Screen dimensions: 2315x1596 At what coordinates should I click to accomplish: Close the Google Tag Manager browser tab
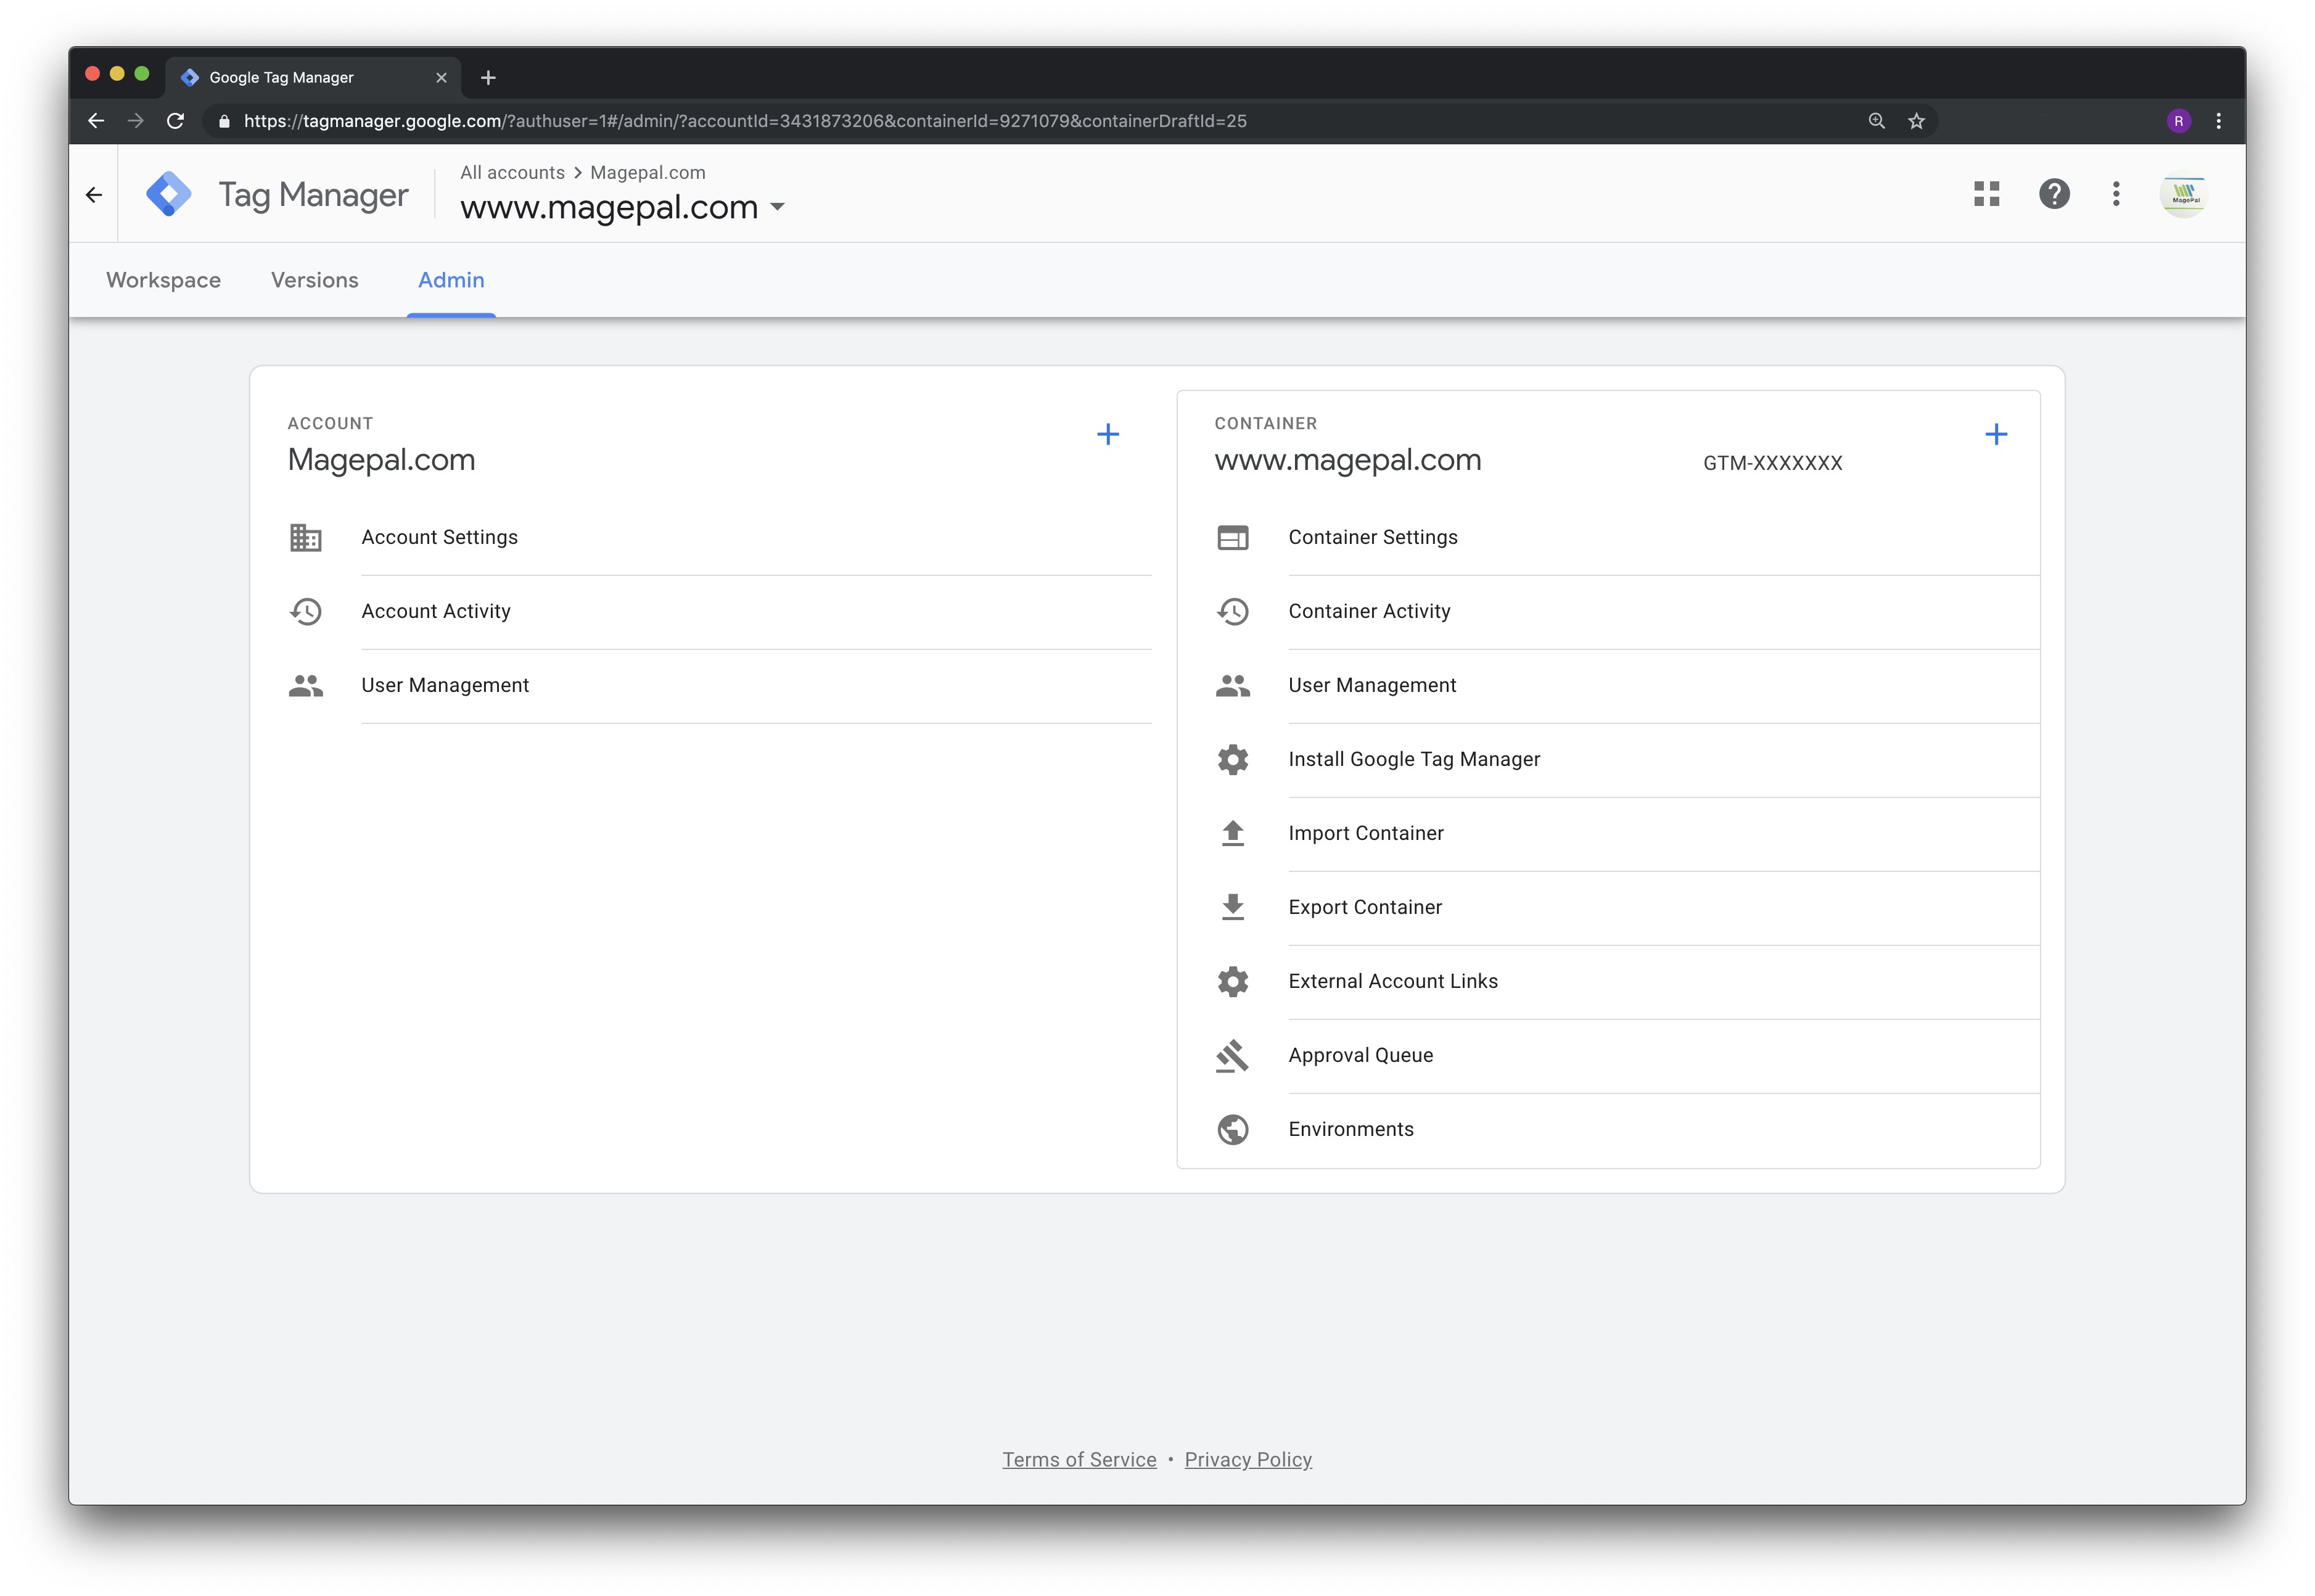(441, 78)
